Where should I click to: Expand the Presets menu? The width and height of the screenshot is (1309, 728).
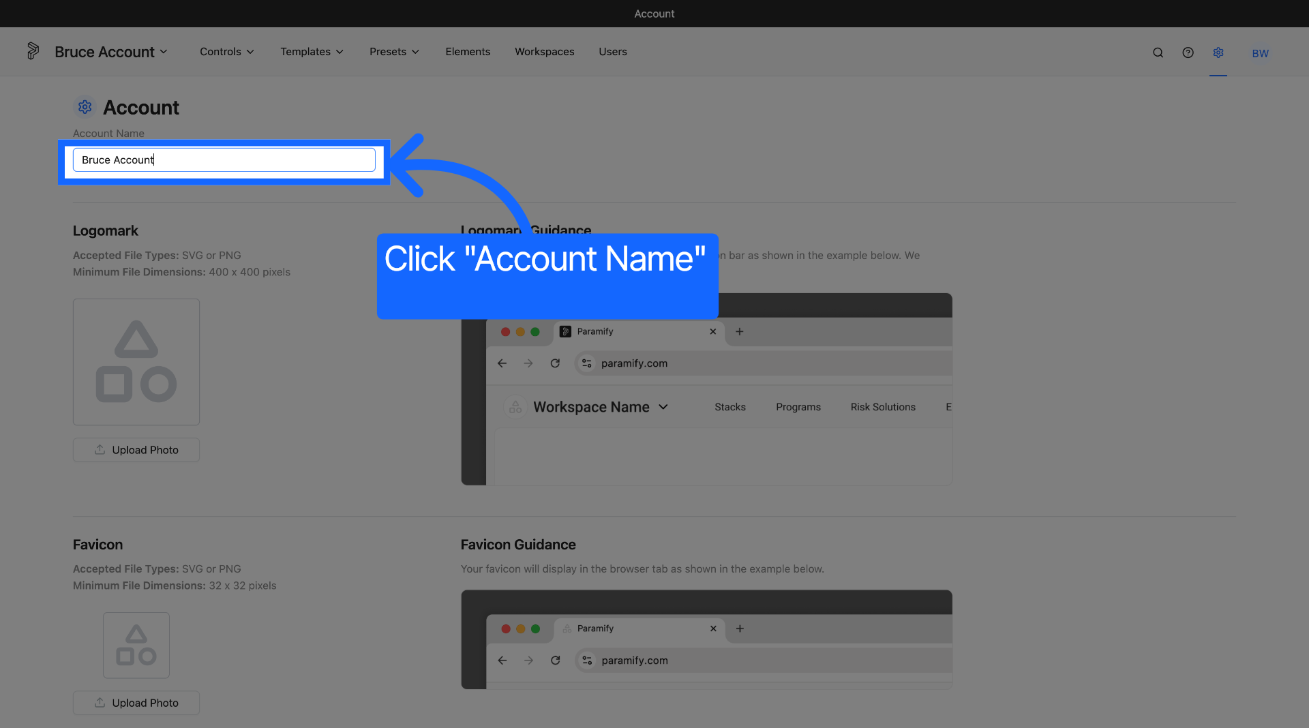(x=394, y=52)
